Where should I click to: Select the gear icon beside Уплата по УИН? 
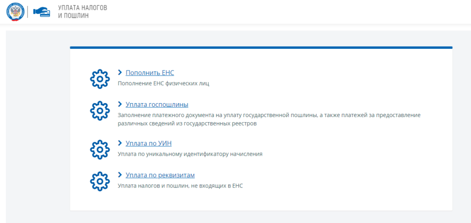click(99, 149)
